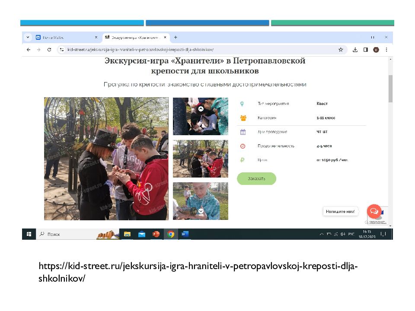Show hidden system tray icons
Image resolution: width=415 pixels, height=311 pixels.
pyautogui.click(x=321, y=234)
